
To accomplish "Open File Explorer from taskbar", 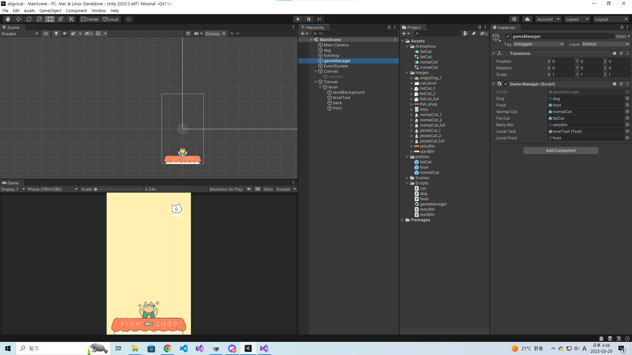I will pyautogui.click(x=135, y=348).
